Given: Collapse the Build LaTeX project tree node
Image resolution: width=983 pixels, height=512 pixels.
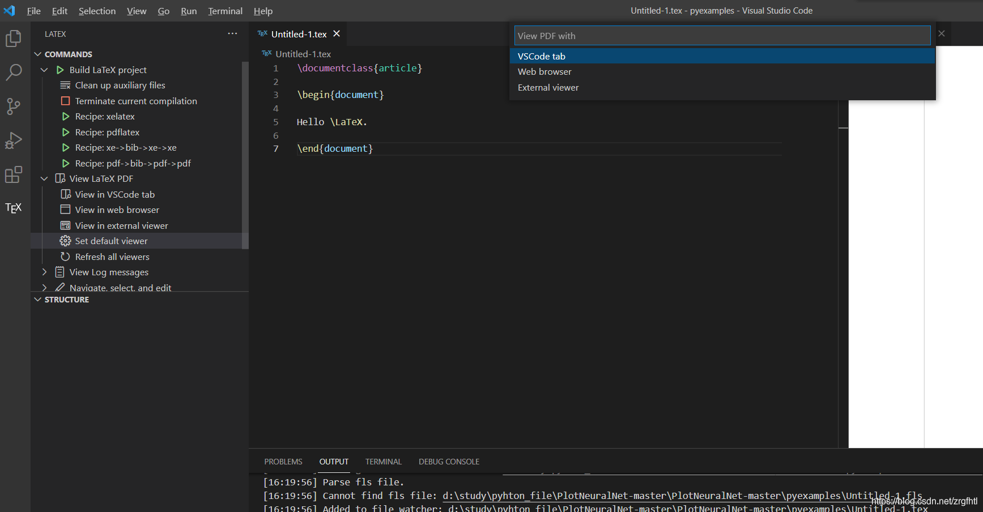Looking at the screenshot, I should (44, 70).
